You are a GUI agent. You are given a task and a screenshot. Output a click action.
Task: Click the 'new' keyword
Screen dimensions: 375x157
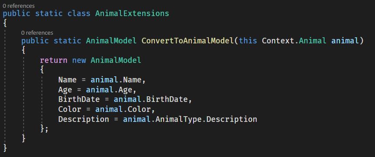79,60
